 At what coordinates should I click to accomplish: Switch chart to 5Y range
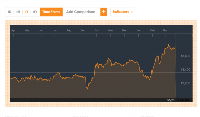click(35, 12)
